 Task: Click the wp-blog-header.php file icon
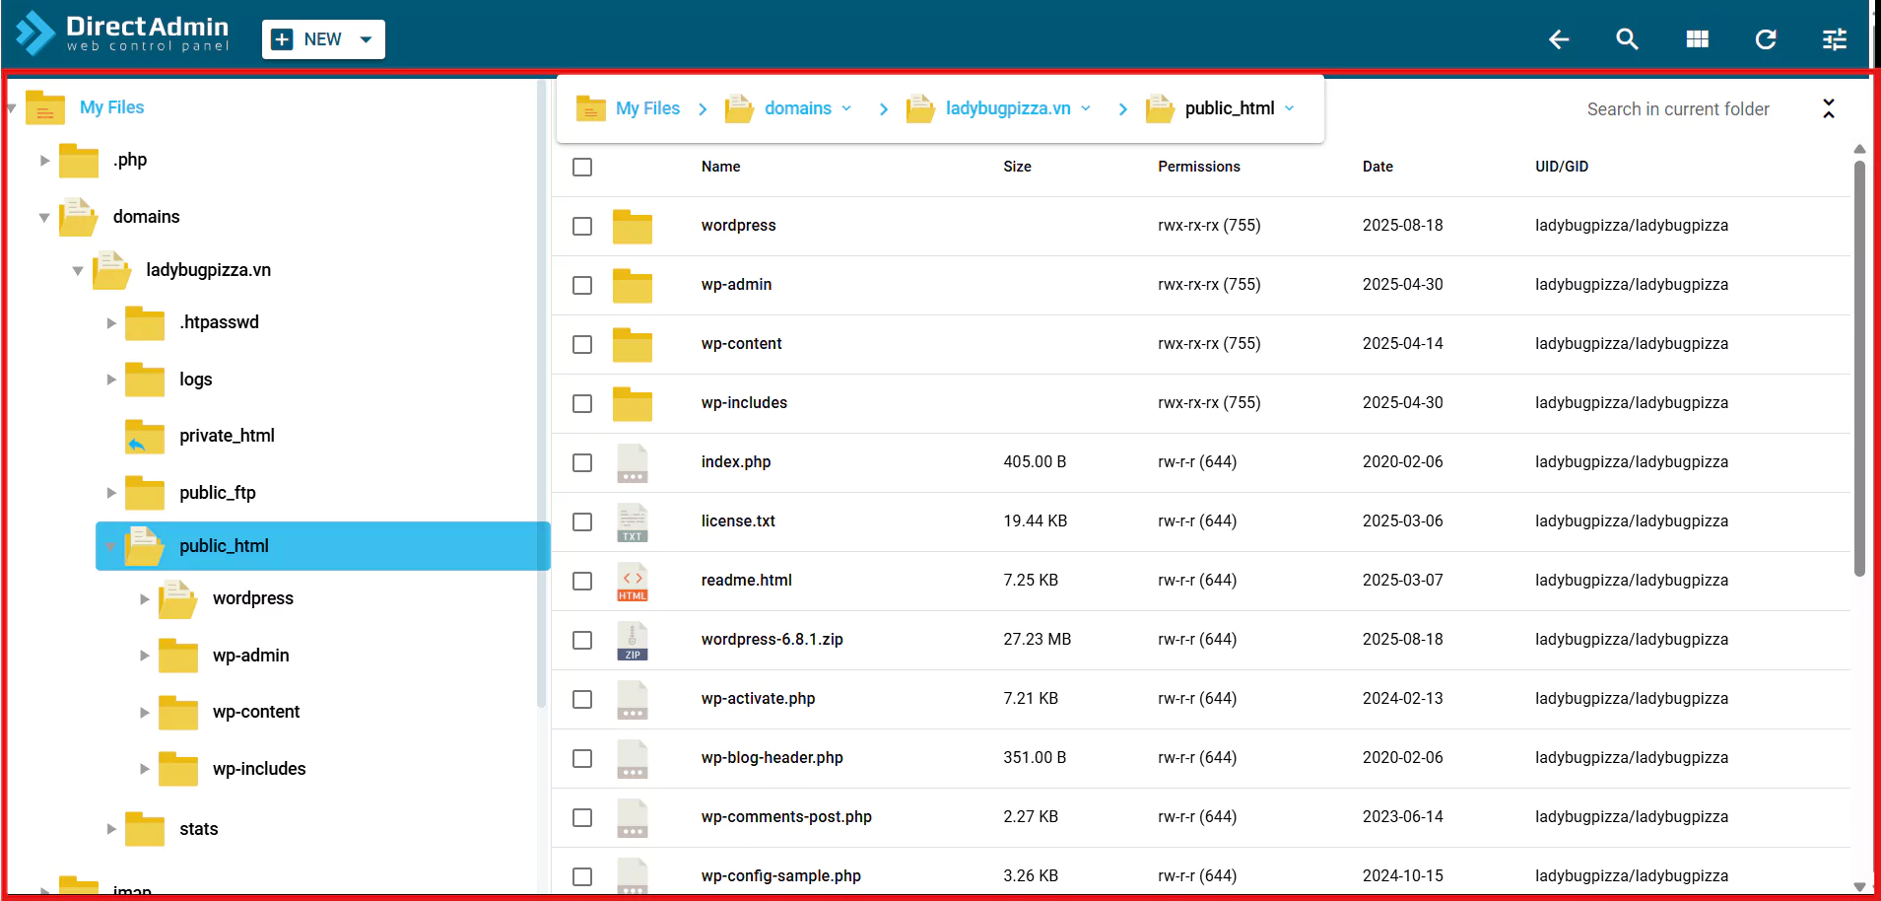point(633,758)
